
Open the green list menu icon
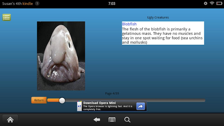[6, 17]
